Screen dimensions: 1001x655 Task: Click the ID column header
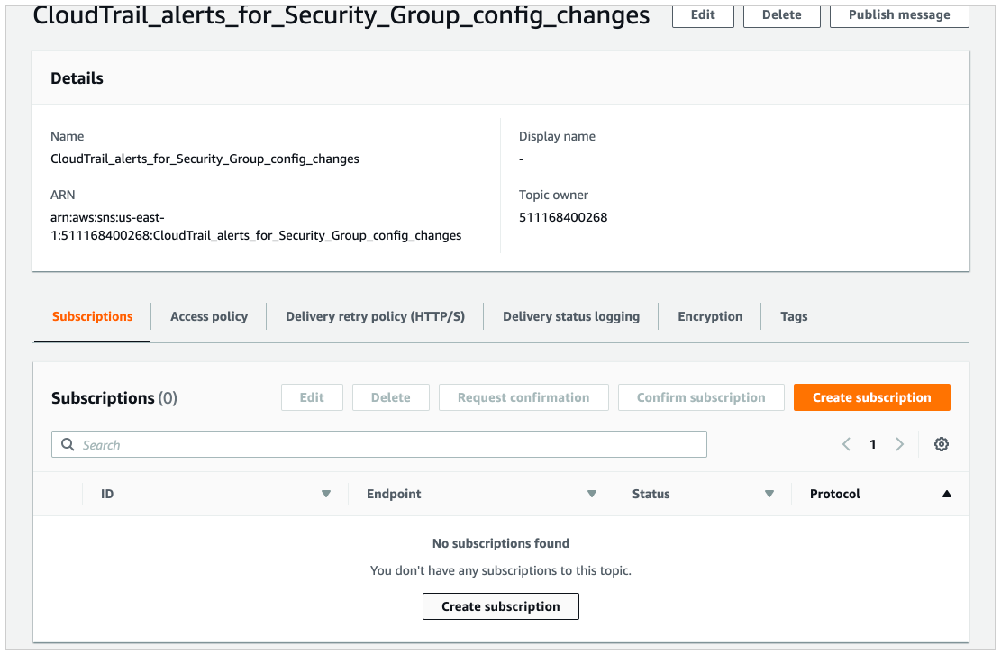(x=107, y=494)
